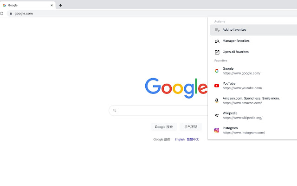
Task: Switch language via English link
Action: (180, 139)
